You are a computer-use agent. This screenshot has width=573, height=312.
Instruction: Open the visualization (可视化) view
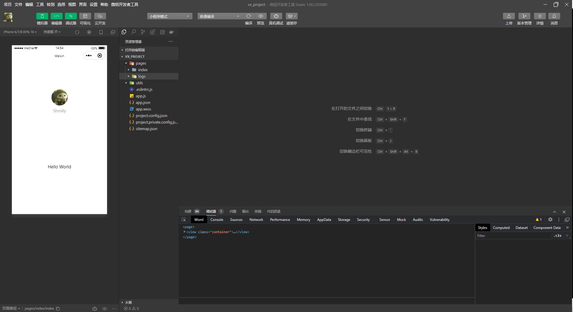click(85, 16)
